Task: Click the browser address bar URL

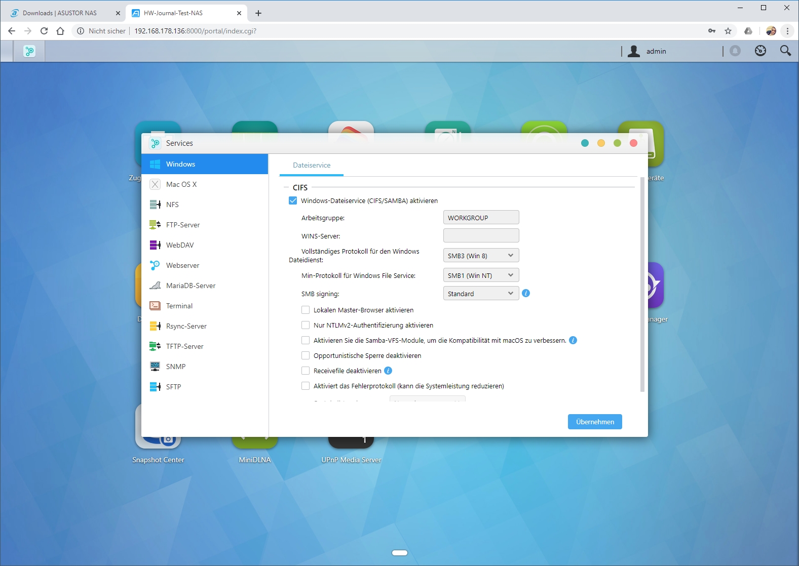Action: (x=195, y=31)
